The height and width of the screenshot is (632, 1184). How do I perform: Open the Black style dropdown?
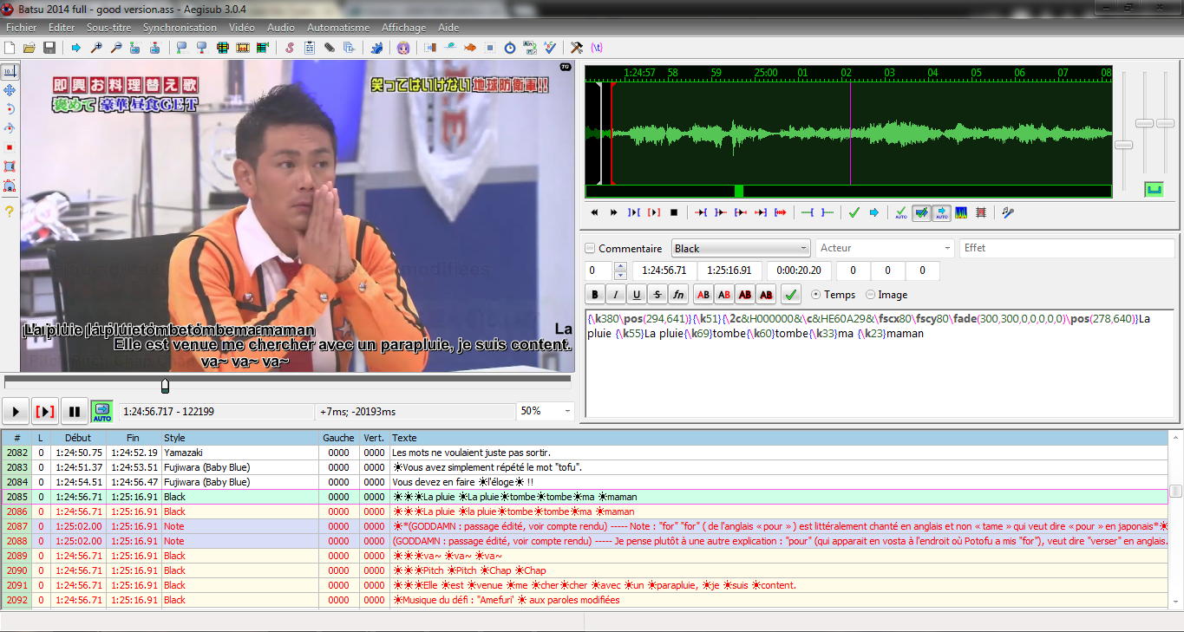740,248
